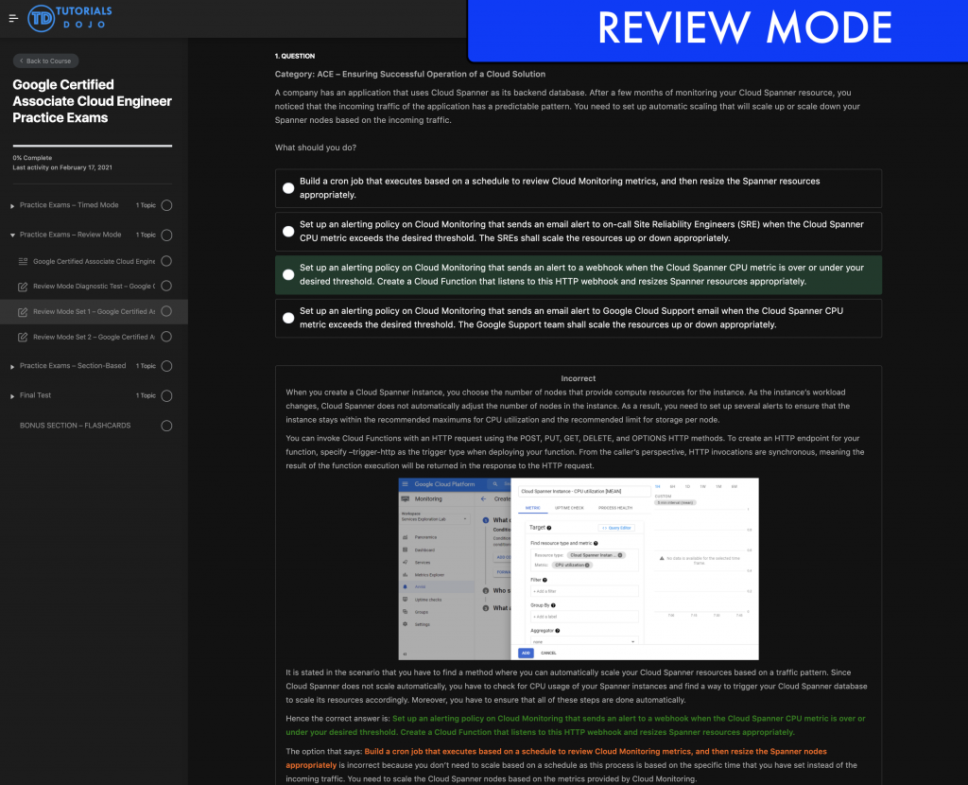Click completion circle for Timed Mode
The width and height of the screenshot is (968, 785).
pyautogui.click(x=166, y=205)
